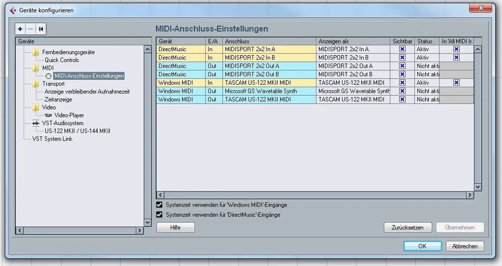Uncheck 'All MIDI' input for TASCAM US-122 MKII
Image resolution: width=502 pixels, height=266 pixels.
tap(456, 83)
